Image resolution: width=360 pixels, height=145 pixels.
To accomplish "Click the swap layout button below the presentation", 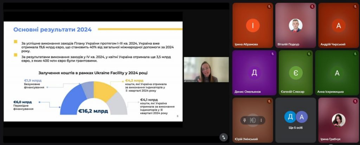I will point(224,137).
